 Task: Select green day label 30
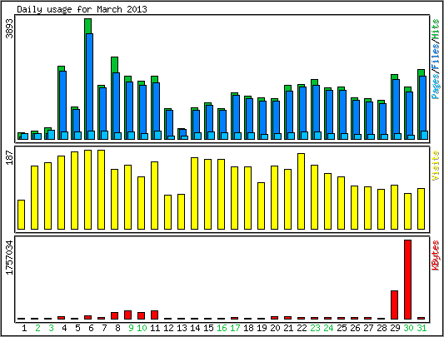click(408, 328)
